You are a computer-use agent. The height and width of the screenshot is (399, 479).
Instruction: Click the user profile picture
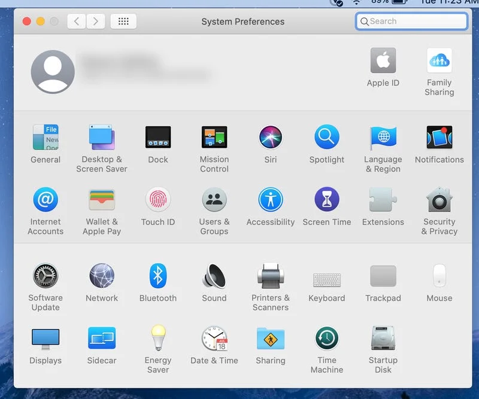[x=53, y=72]
